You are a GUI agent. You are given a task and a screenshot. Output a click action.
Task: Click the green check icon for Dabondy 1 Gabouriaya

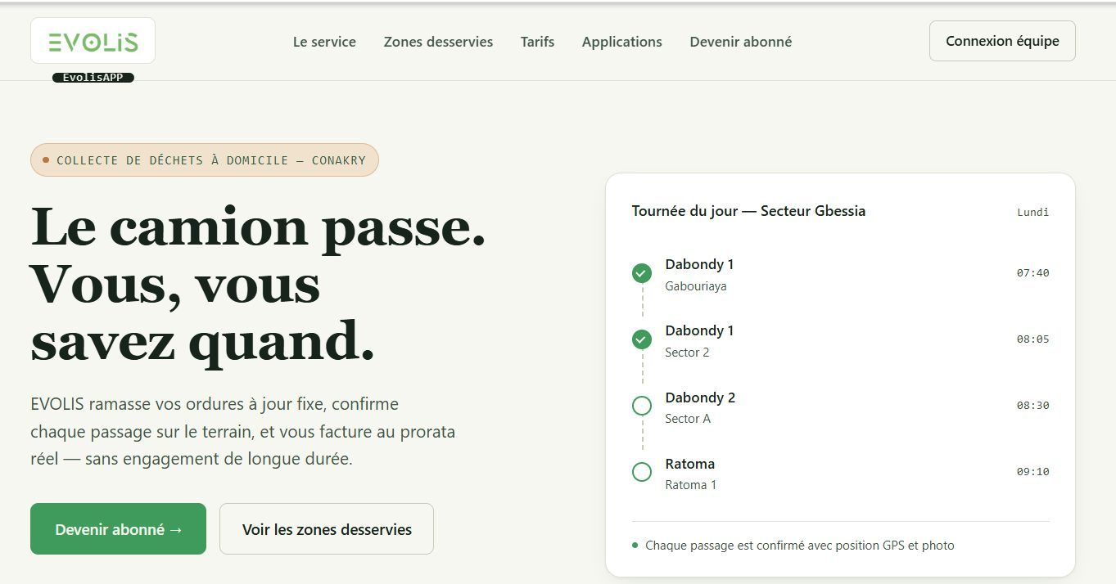tap(642, 273)
